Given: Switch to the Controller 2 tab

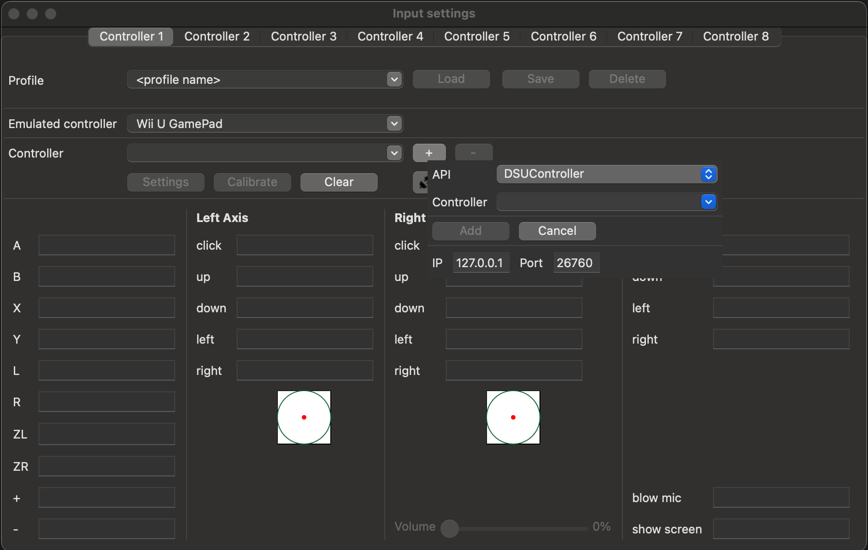Looking at the screenshot, I should tap(217, 36).
